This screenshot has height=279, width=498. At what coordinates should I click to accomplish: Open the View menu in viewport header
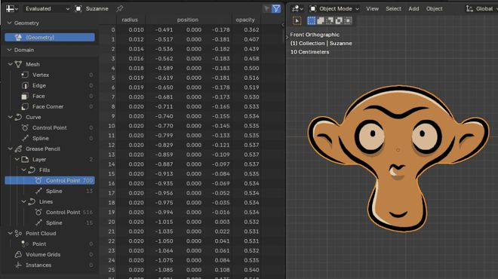[x=372, y=8]
